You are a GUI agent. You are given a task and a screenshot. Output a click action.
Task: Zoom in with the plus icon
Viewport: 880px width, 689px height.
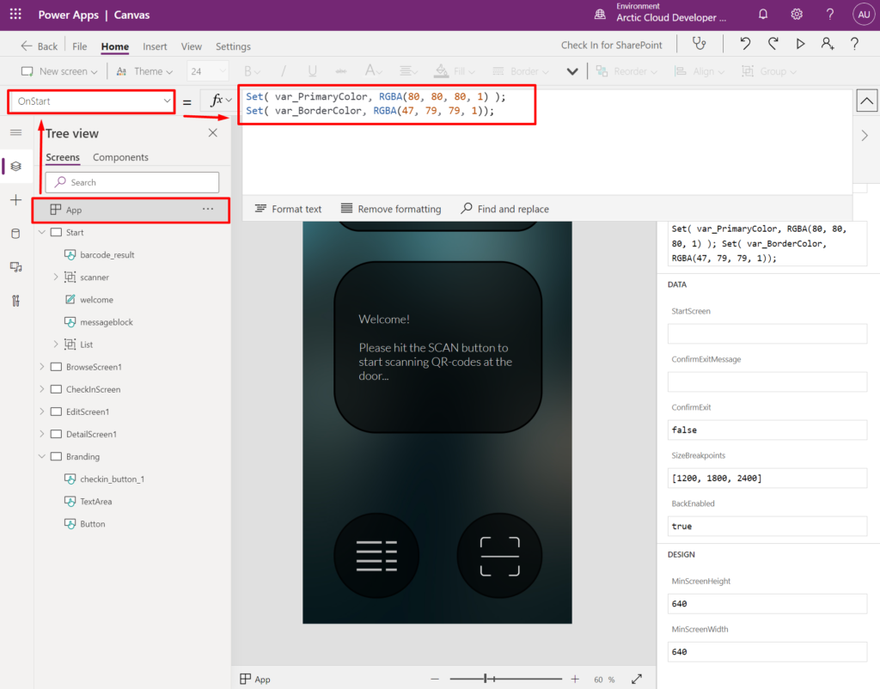(575, 679)
